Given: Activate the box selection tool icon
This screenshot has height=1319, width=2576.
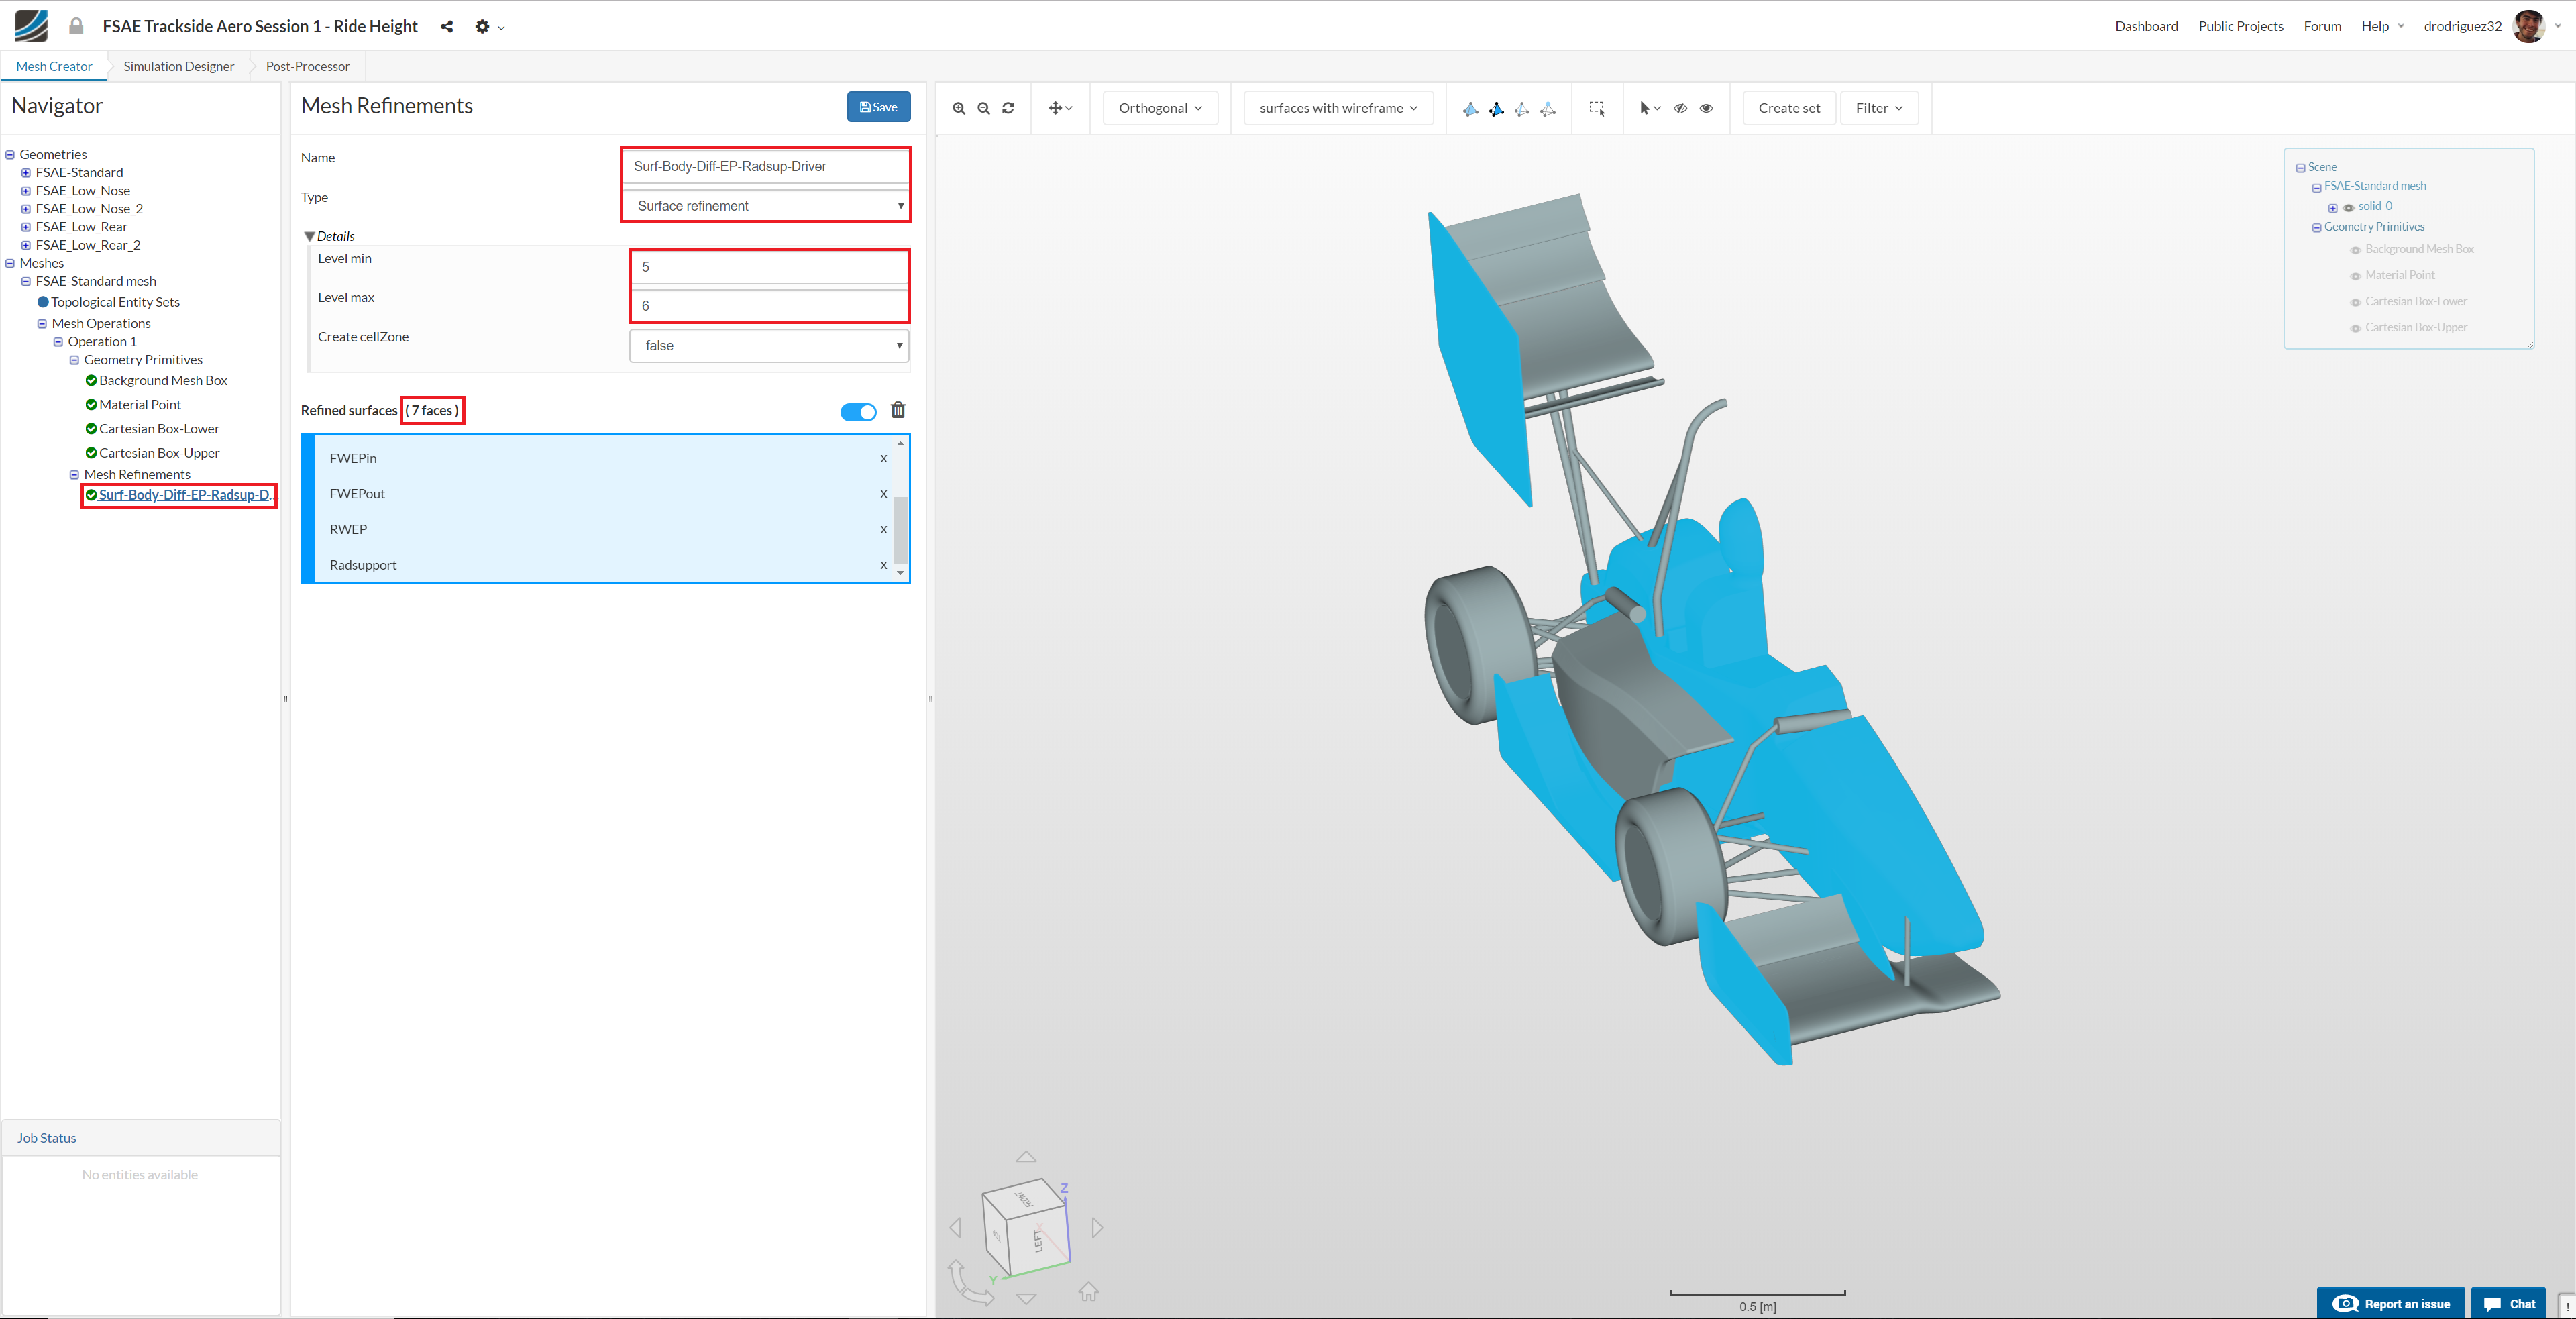Looking at the screenshot, I should coord(1596,108).
